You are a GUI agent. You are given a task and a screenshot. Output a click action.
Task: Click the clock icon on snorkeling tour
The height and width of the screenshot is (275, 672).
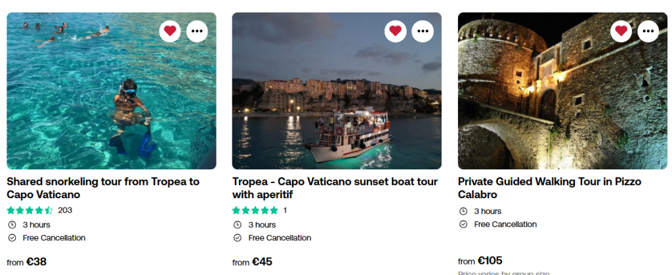click(x=12, y=224)
